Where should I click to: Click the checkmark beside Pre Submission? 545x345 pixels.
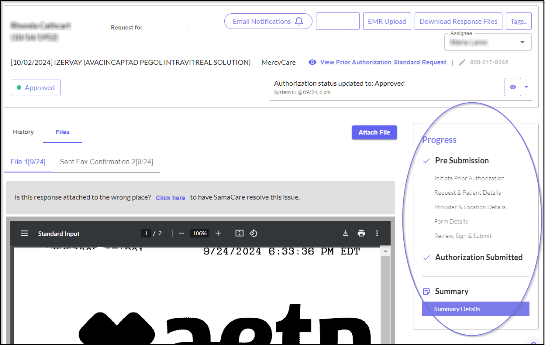coord(426,161)
